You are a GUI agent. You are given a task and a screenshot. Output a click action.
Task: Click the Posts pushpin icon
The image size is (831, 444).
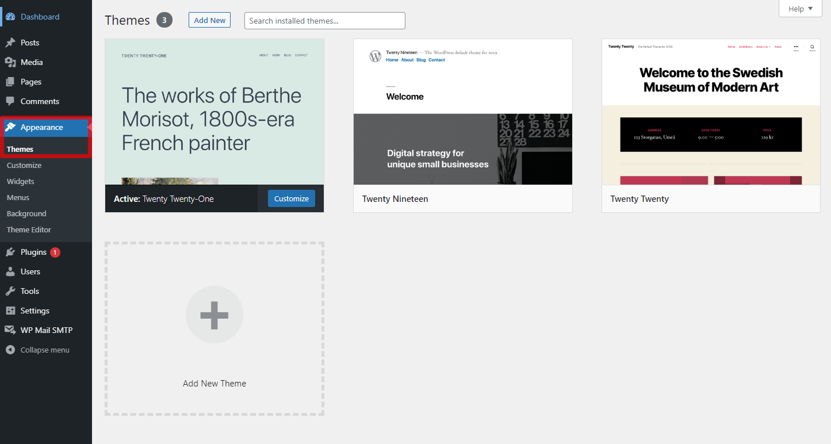tap(10, 43)
